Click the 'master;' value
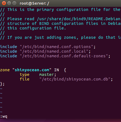The image size is (121, 122). click(48, 75)
